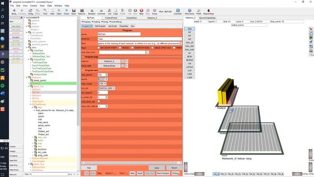Viewport: 314px width, 177px height.
Task: Click the Cut scissors toolbar icon
Action: click(x=109, y=11)
